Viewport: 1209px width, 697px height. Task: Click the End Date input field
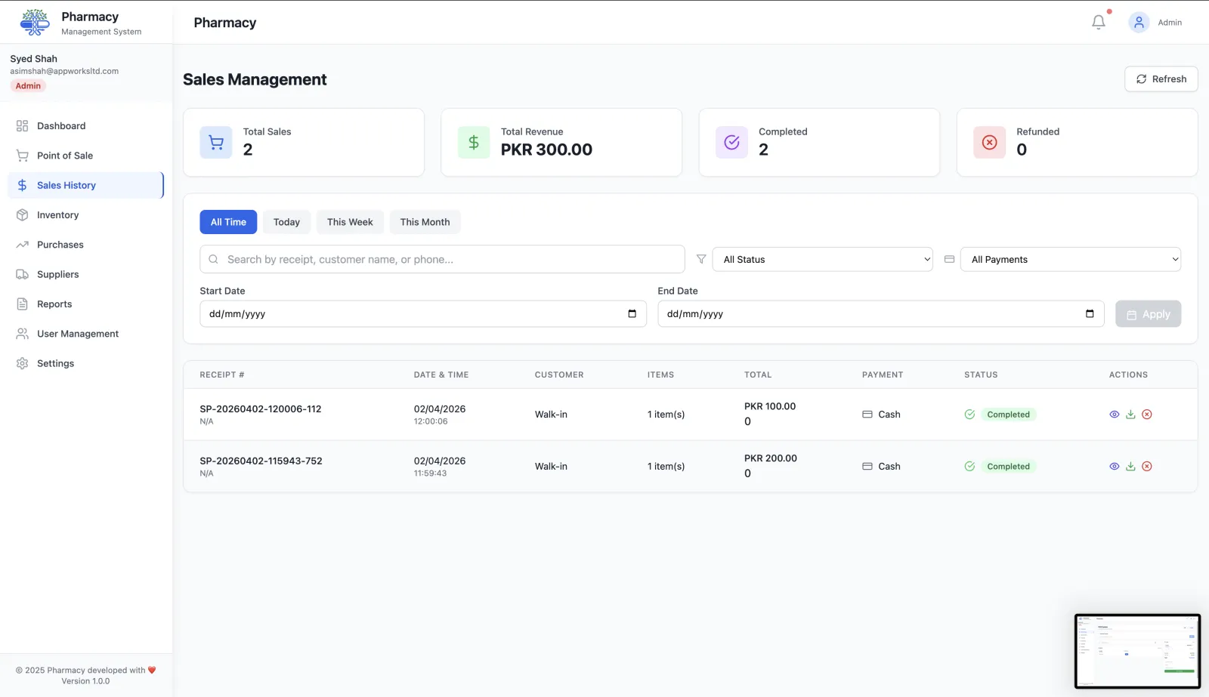click(881, 314)
